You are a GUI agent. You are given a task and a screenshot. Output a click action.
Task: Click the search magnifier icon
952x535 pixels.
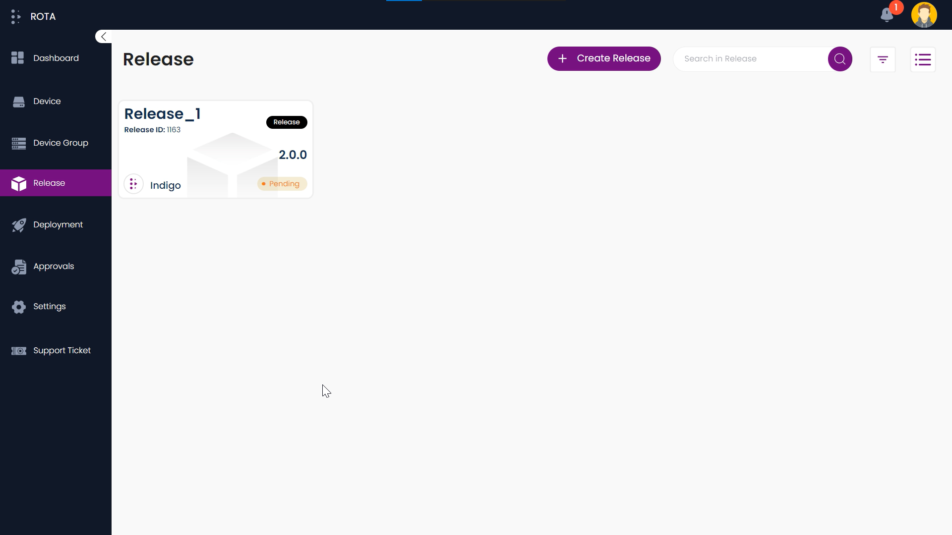click(840, 58)
